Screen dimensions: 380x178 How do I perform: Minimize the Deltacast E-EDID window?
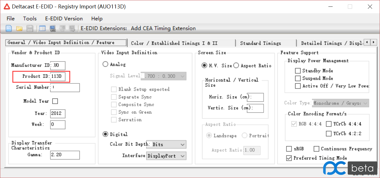tap(330, 6)
